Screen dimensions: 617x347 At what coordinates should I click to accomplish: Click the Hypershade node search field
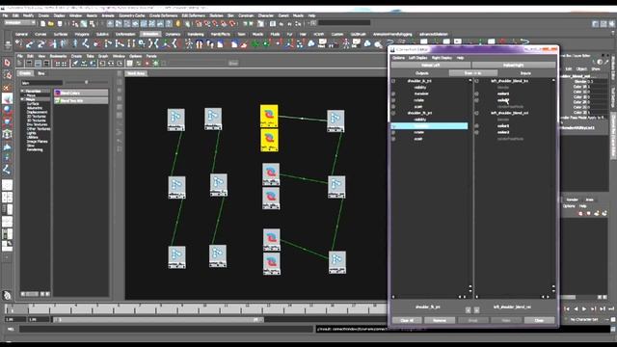click(41, 83)
